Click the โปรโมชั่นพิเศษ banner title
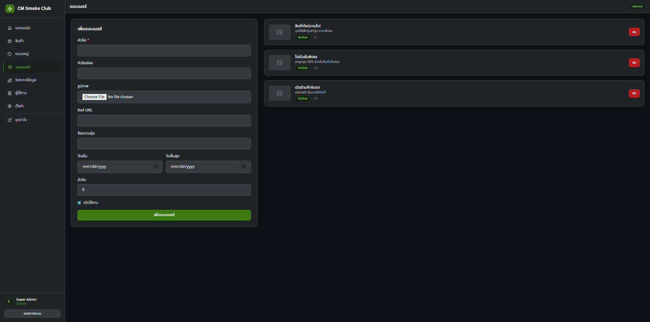The image size is (650, 322). point(306,57)
